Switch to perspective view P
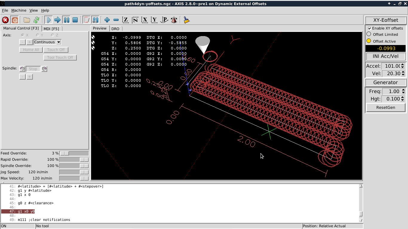The height and width of the screenshot is (229, 408). coord(164,20)
